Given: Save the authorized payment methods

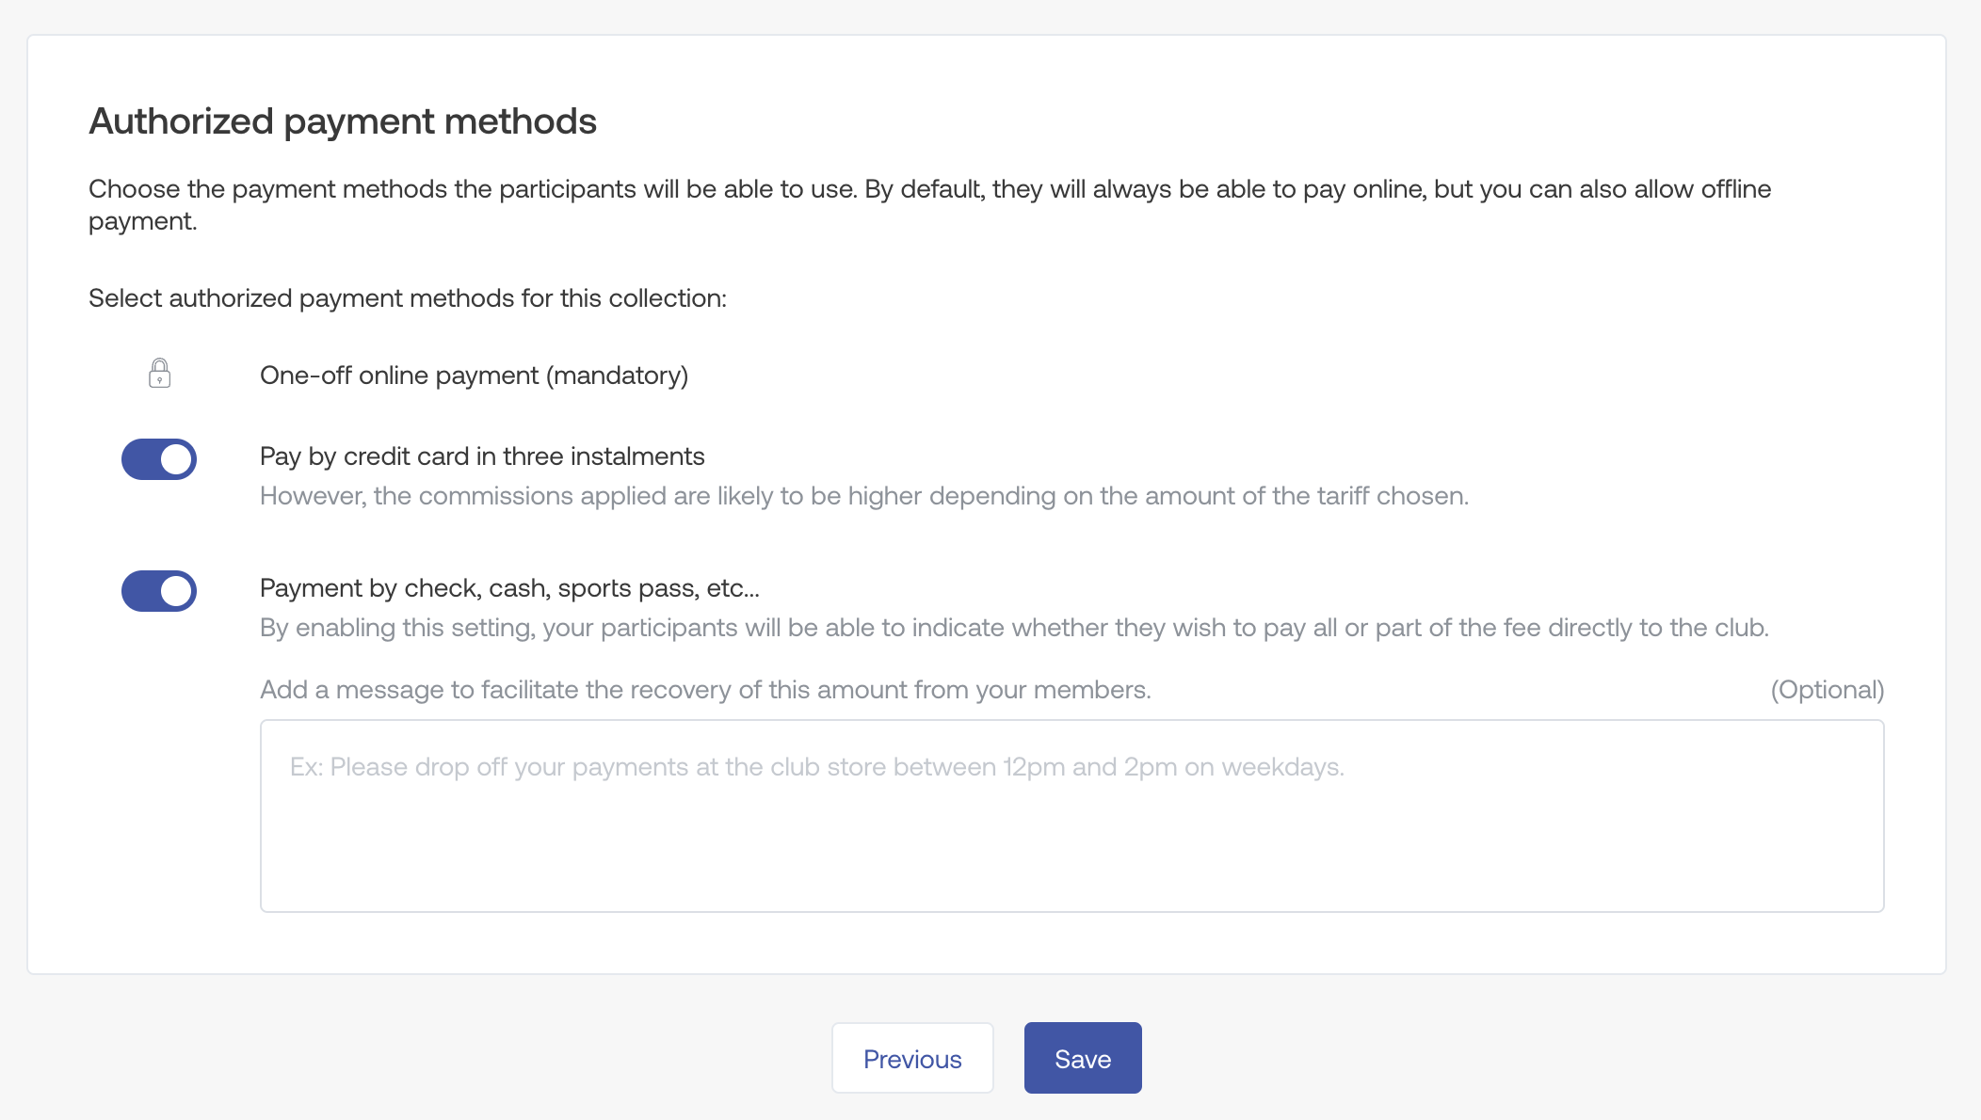Looking at the screenshot, I should coord(1083,1059).
